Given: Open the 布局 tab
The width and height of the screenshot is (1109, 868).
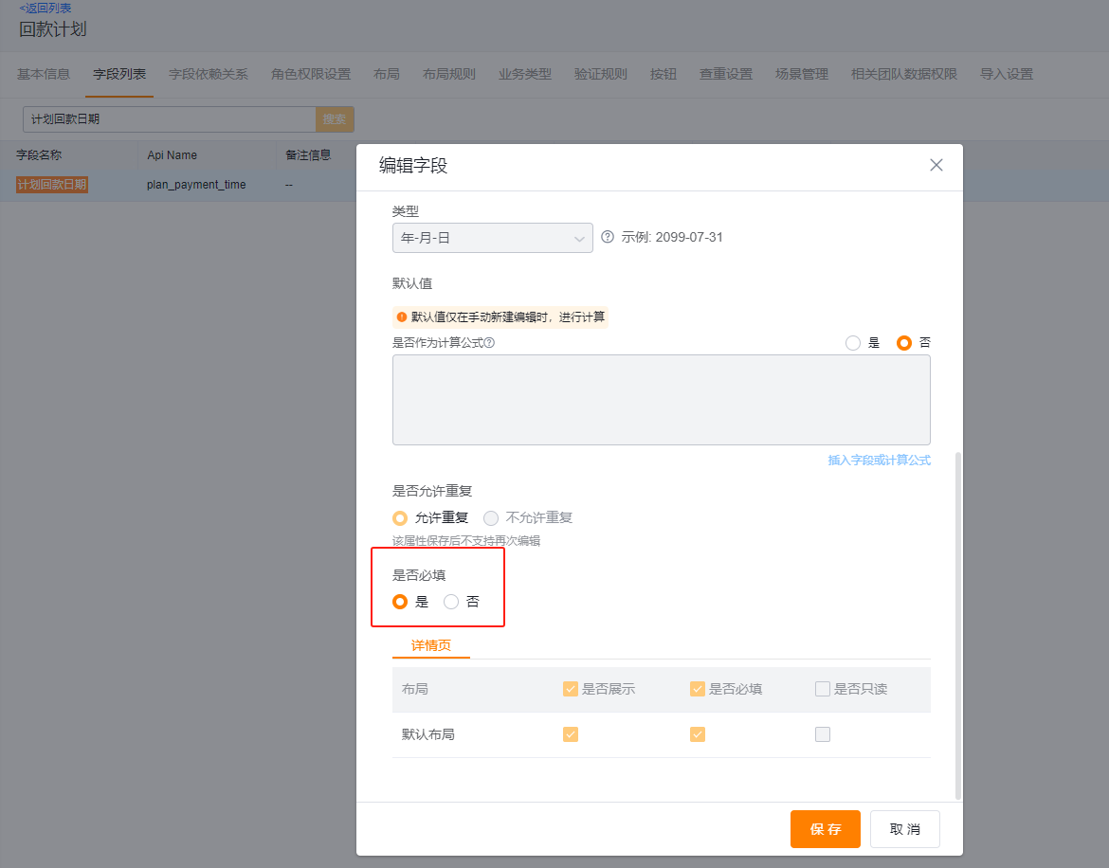Looking at the screenshot, I should [387, 74].
